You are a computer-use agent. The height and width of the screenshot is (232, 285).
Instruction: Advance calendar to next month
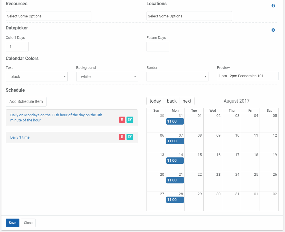coord(187,101)
